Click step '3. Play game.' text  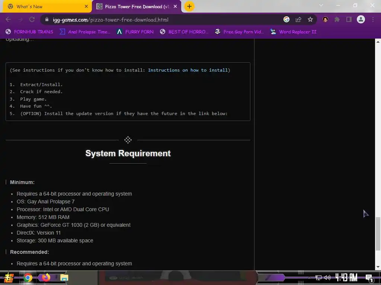coord(28,99)
